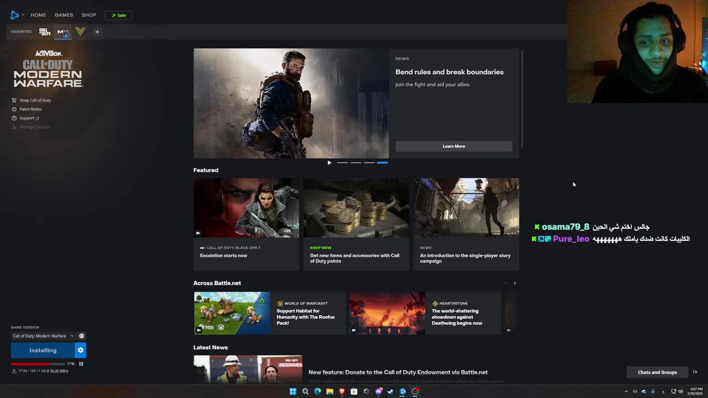Add a game to favorites with plus

[97, 32]
